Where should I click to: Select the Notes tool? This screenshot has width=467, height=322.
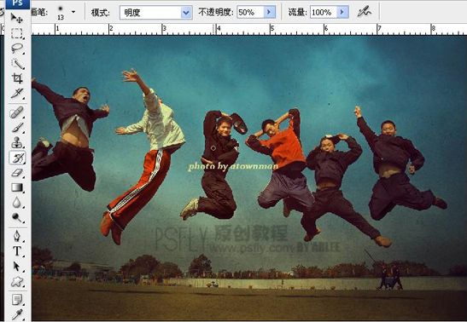(x=17, y=300)
